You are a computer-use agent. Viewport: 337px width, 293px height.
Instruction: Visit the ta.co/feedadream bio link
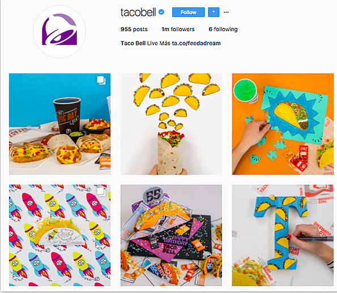[x=196, y=44]
